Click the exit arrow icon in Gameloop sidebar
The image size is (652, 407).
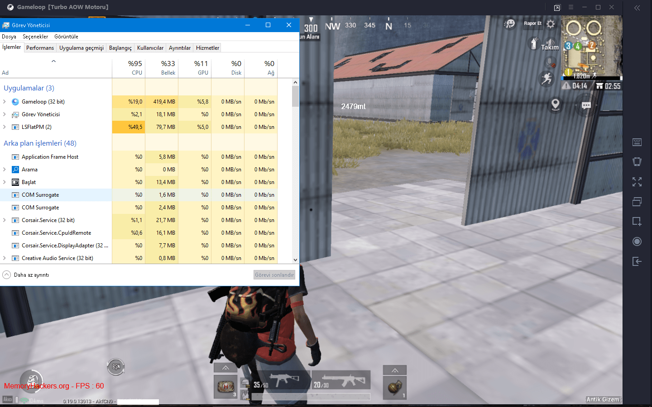point(637,261)
